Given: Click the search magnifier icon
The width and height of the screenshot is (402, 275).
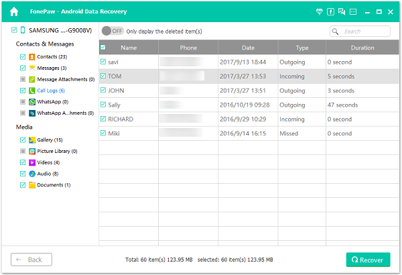Looking at the screenshot, I should click(335, 32).
